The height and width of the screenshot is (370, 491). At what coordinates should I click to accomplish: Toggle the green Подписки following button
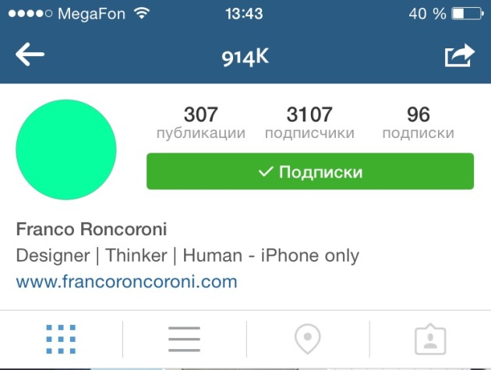pos(310,171)
